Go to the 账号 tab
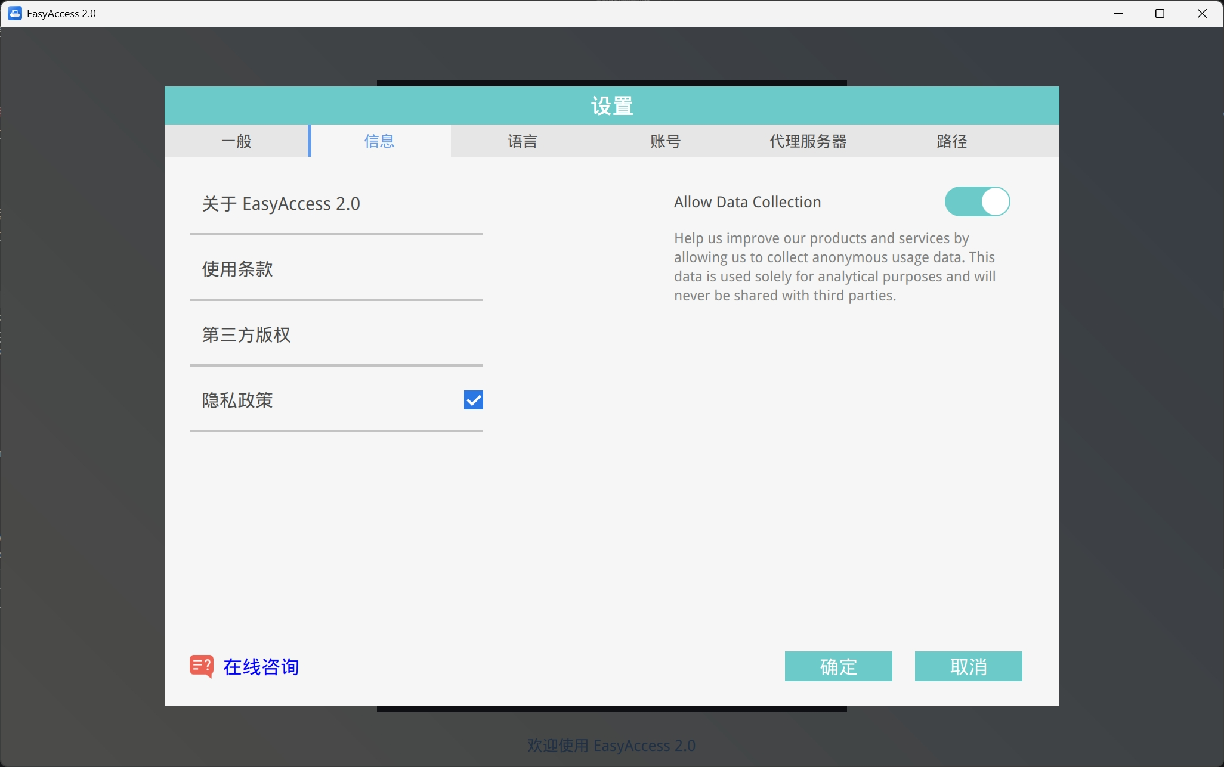Viewport: 1224px width, 767px height. point(666,141)
